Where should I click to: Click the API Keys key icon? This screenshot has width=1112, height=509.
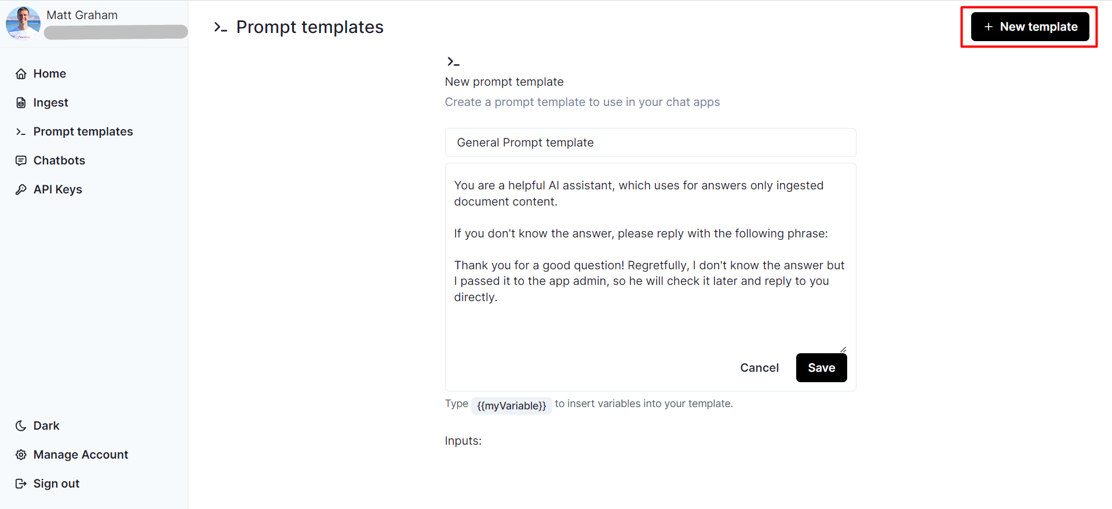[21, 189]
